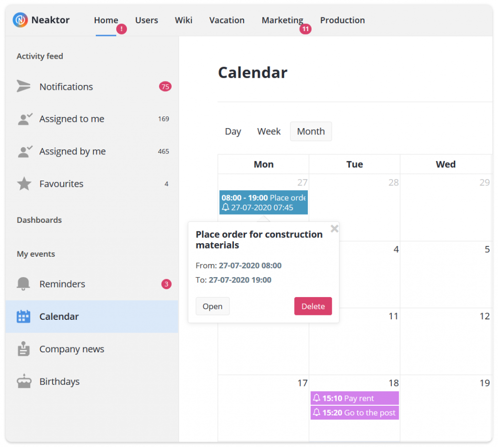Image resolution: width=498 pixels, height=447 pixels.
Task: Open the Marketing menu item
Action: click(x=283, y=20)
